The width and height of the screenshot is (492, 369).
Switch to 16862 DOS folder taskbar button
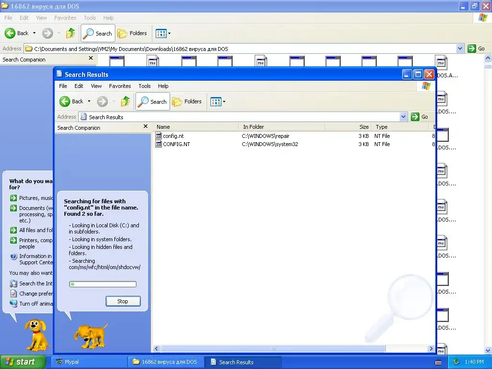coord(166,362)
